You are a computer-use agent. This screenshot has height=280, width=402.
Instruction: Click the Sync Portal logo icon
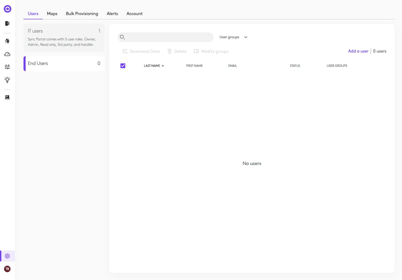click(7, 8)
